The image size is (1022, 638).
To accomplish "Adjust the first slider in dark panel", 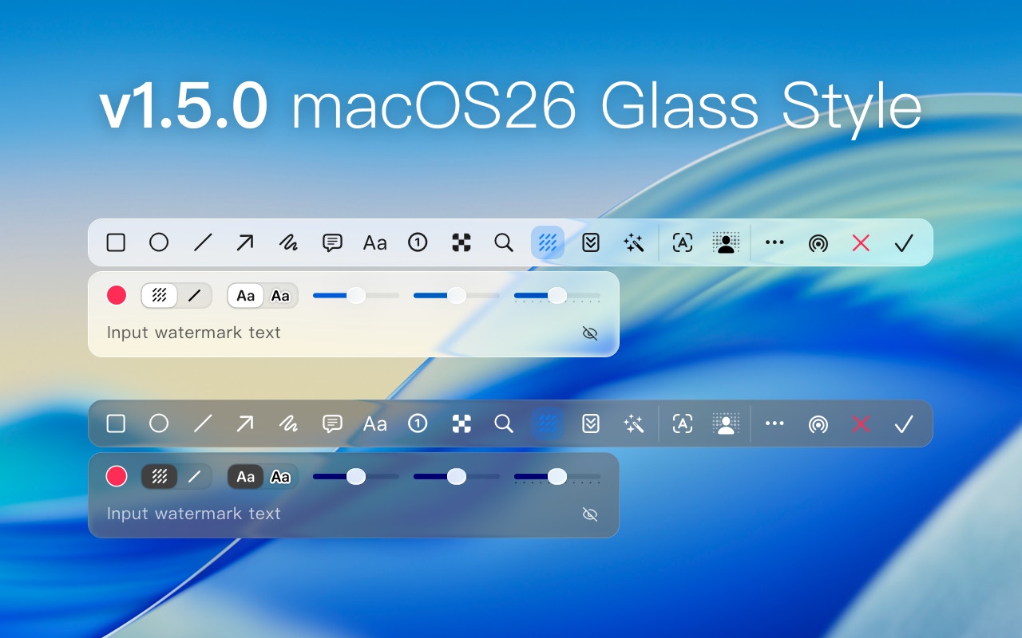I will pos(356,477).
